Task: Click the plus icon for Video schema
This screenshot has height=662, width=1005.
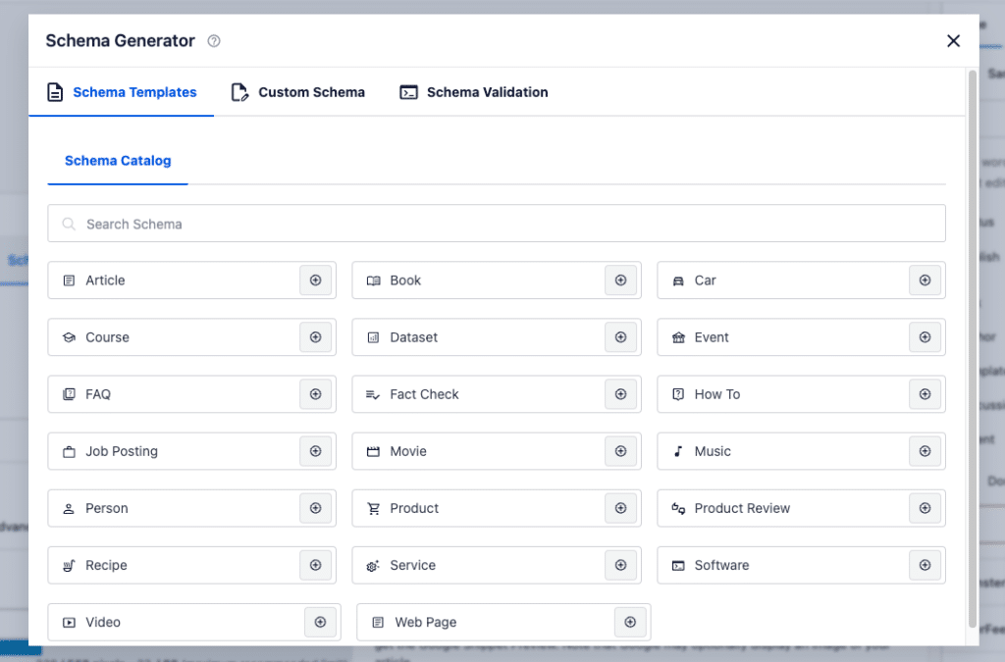Action: [321, 622]
